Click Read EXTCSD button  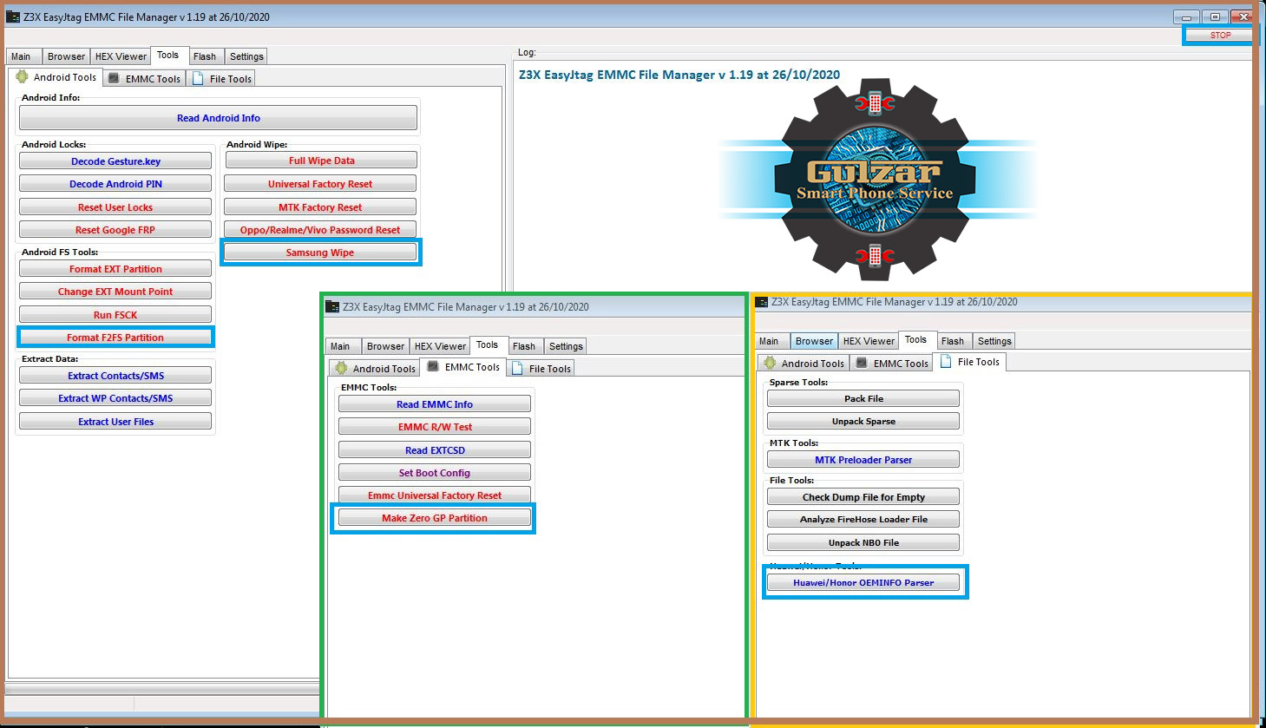[x=435, y=450]
